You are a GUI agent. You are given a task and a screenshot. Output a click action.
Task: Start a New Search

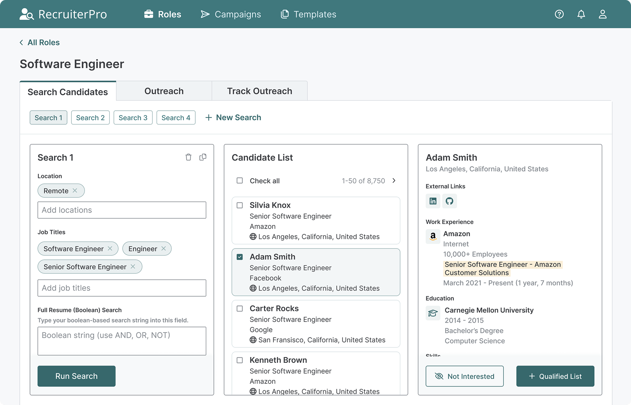point(233,117)
